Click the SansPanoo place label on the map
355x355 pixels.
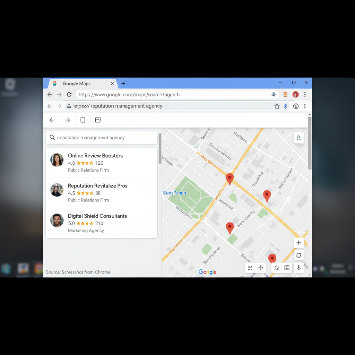175,193
